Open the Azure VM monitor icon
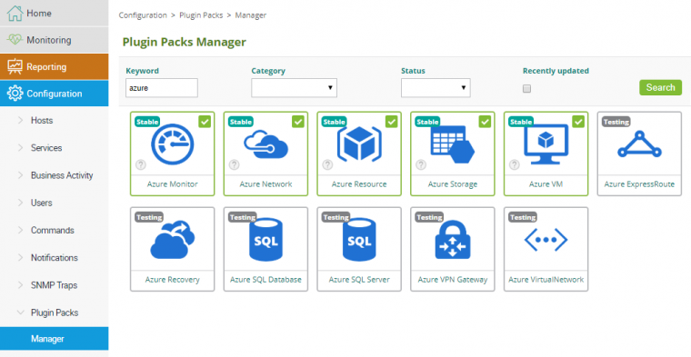Viewport: 691px width, 357px height. tap(546, 144)
